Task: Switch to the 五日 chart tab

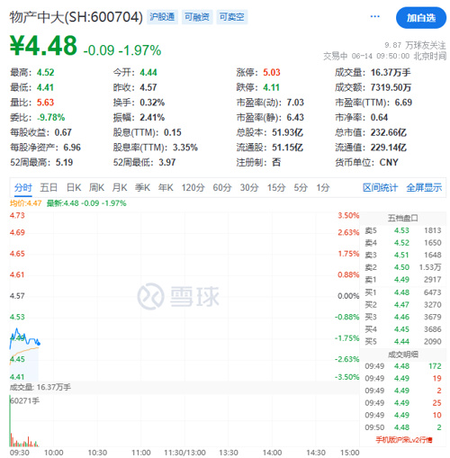Action: pos(49,188)
